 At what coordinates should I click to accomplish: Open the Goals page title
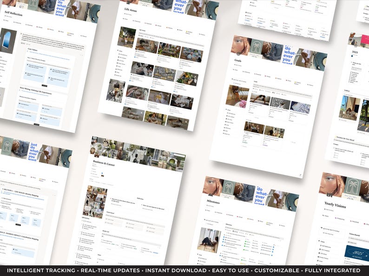pos(237,60)
